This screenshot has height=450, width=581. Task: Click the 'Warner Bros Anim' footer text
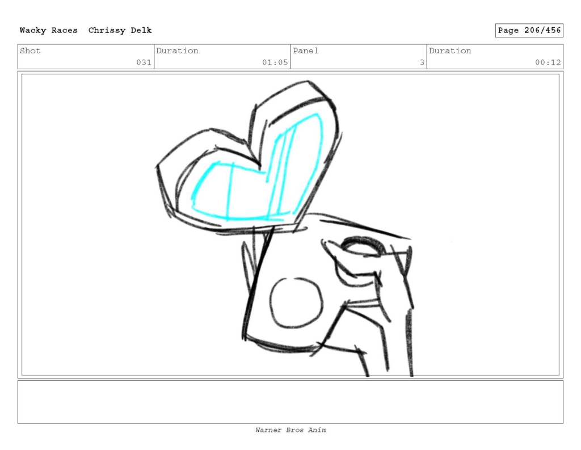(290, 430)
